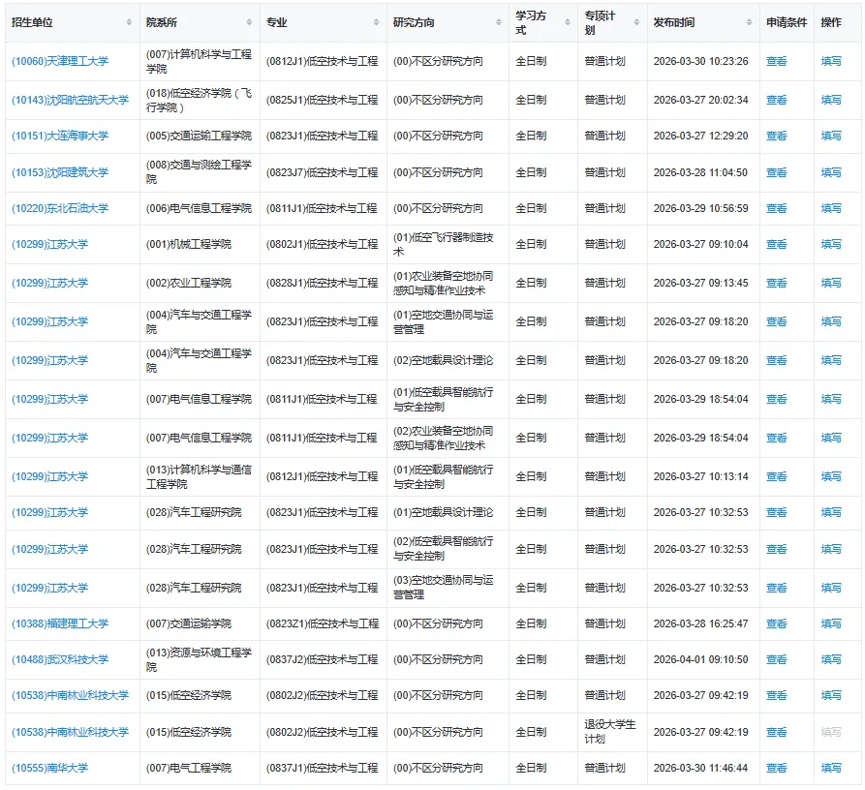865x790 pixels.
Task: Click 填写 for 大连海事大学 row
Action: (831, 136)
